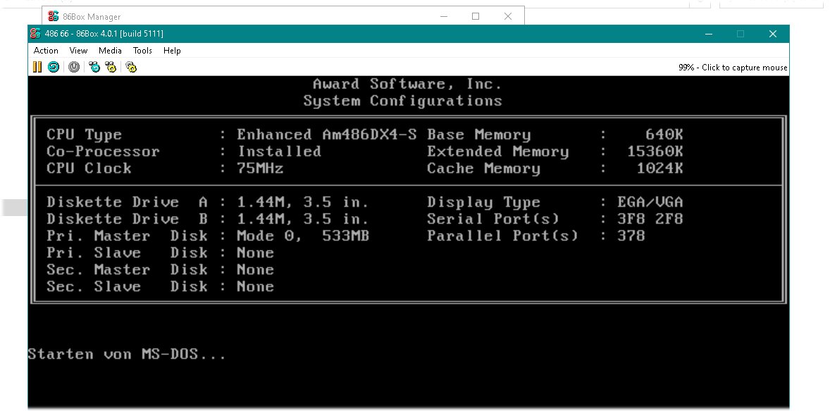Image resolution: width=830 pixels, height=411 pixels.
Task: Click the 'Sec. Slave Disk' label
Action: [x=127, y=286]
